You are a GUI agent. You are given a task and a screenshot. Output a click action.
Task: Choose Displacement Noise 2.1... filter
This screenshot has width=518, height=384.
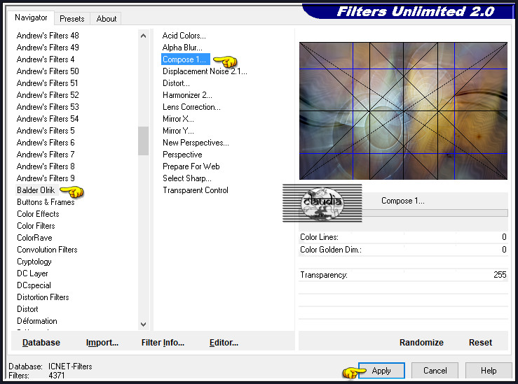205,71
